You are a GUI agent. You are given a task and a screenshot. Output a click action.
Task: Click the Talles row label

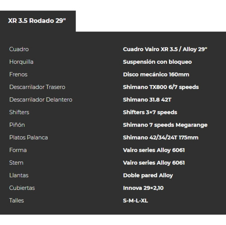tap(17, 201)
